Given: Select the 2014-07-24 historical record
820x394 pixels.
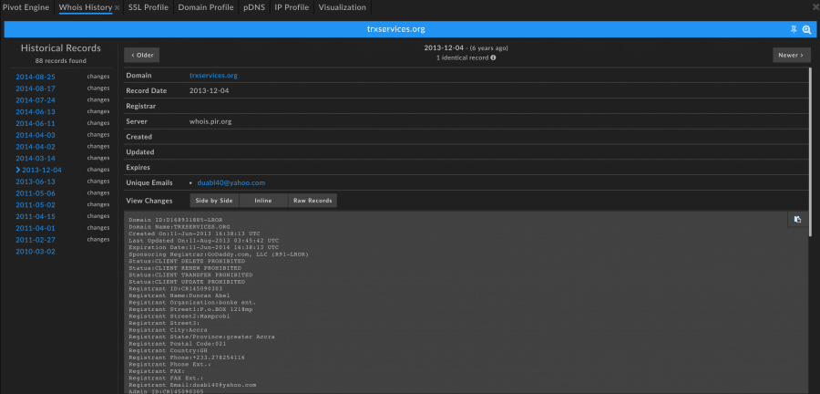Looking at the screenshot, I should [x=35, y=100].
